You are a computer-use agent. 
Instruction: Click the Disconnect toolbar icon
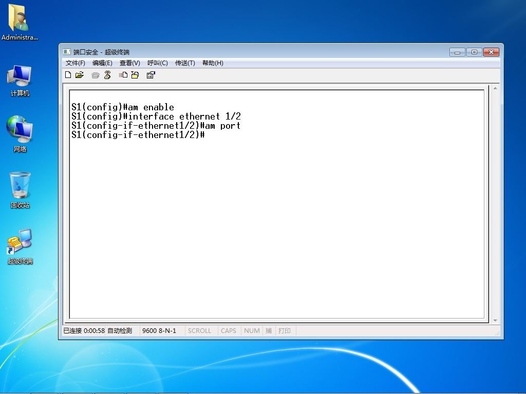[107, 75]
